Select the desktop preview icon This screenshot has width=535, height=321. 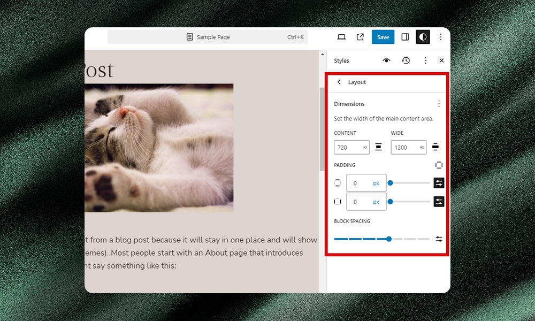341,37
